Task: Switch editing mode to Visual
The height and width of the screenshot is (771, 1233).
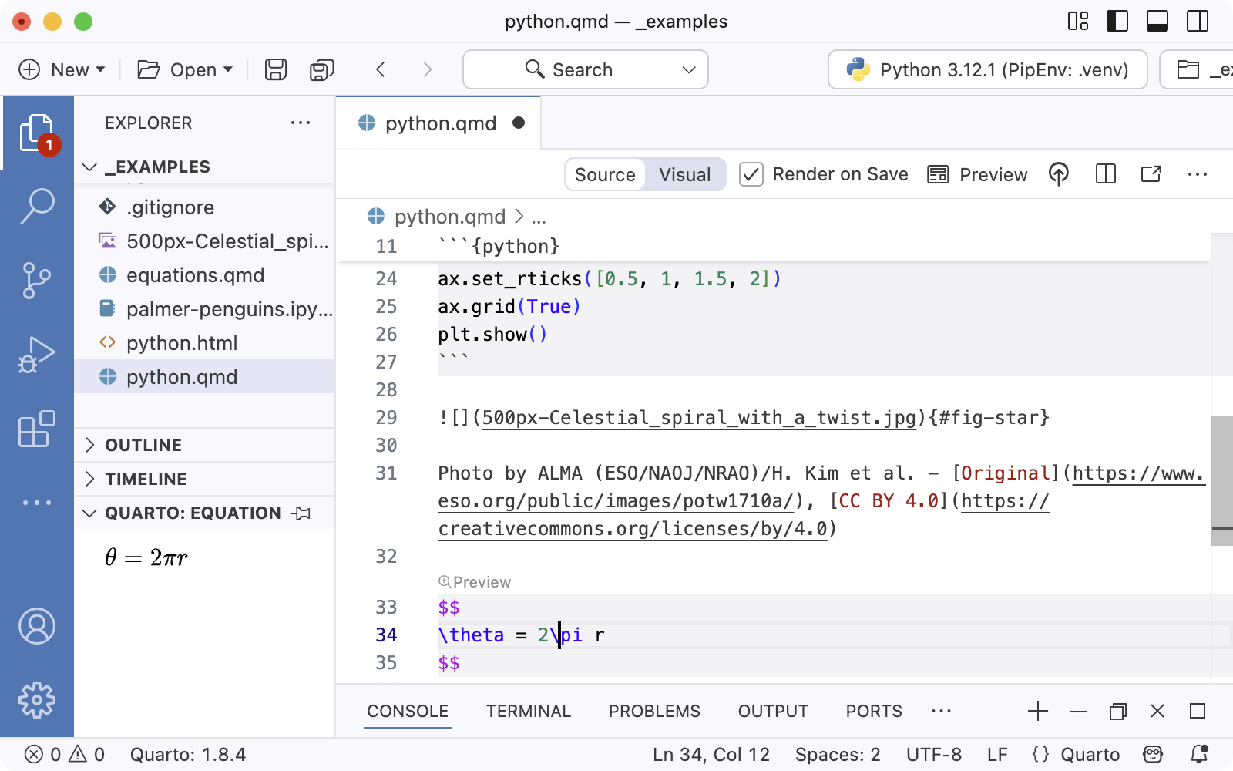Action: (x=684, y=174)
